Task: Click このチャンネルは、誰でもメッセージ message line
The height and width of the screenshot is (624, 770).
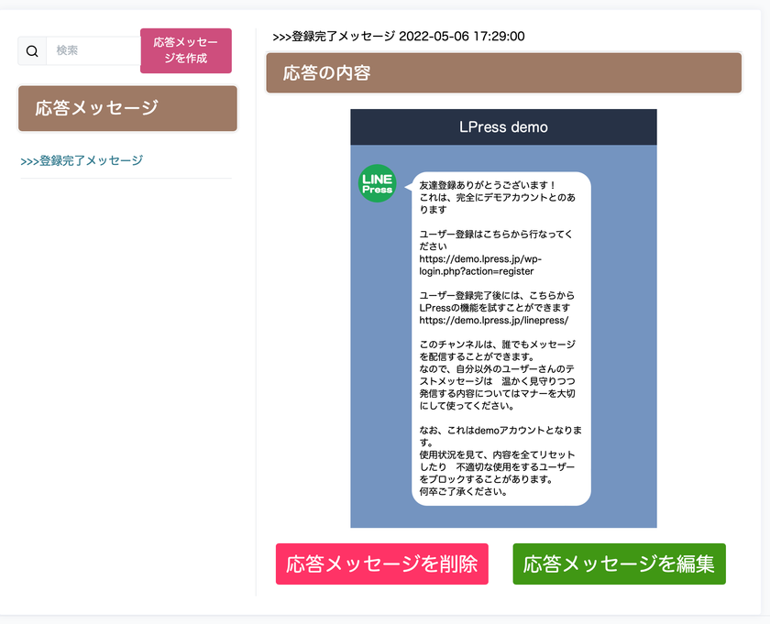Action: click(x=497, y=345)
